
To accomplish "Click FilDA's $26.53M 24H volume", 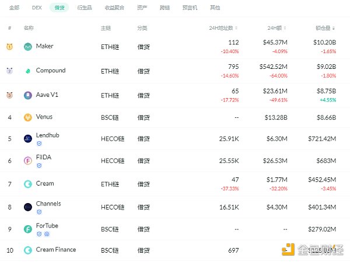I will [x=275, y=161].
